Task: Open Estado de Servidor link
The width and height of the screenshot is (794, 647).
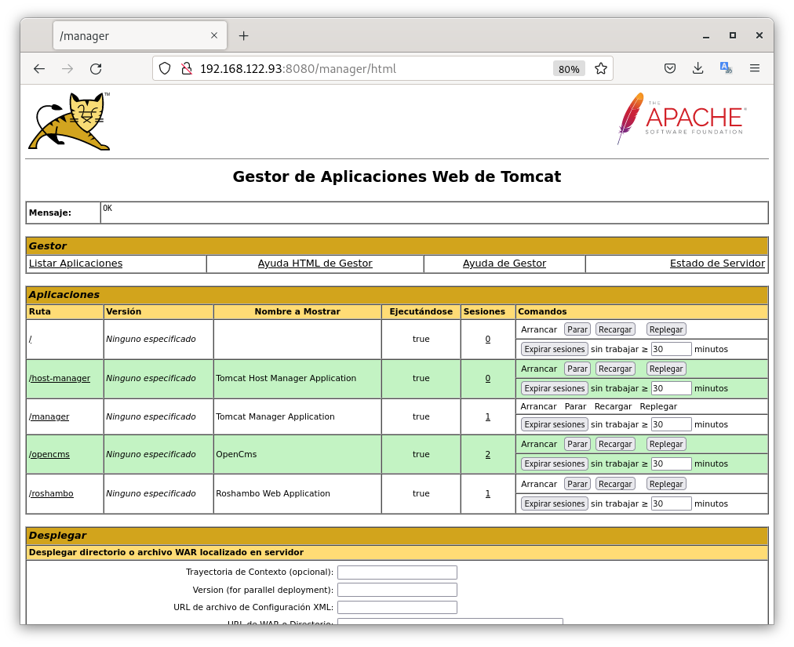Action: [x=717, y=264]
